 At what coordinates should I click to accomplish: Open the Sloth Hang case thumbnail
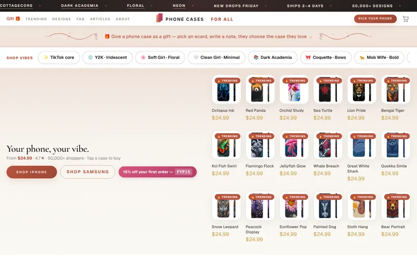click(362, 206)
